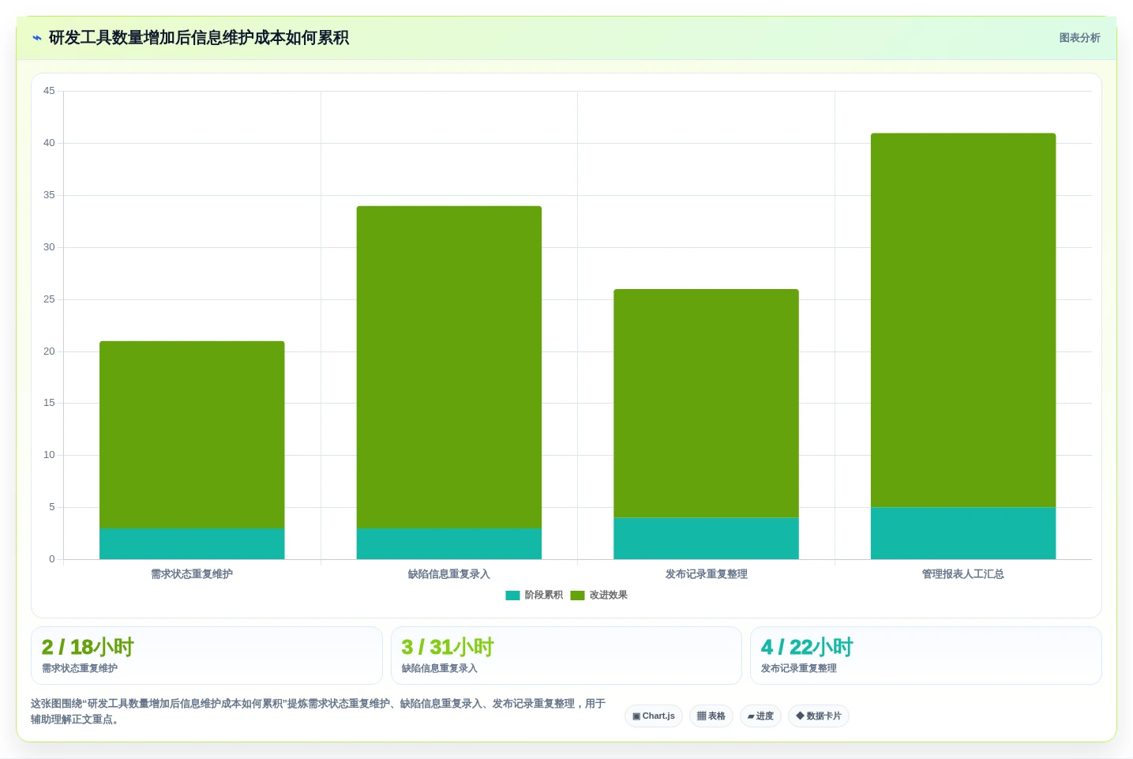Click the axis label 发布记录重复整理
Image resolution: width=1133 pixels, height=759 pixels.
pos(706,574)
